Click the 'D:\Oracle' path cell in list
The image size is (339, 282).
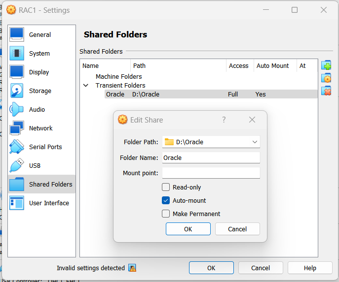146,94
